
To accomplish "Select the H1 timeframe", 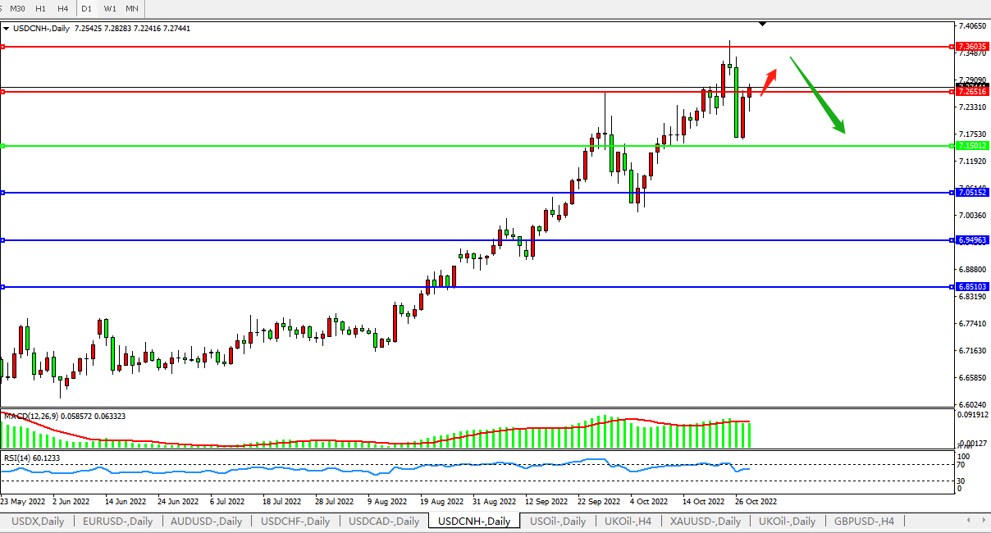I will click(x=41, y=8).
